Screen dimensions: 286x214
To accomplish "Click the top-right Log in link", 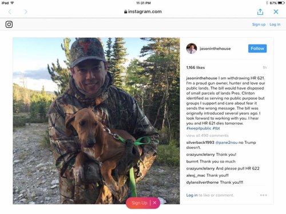I will click(275, 25).
